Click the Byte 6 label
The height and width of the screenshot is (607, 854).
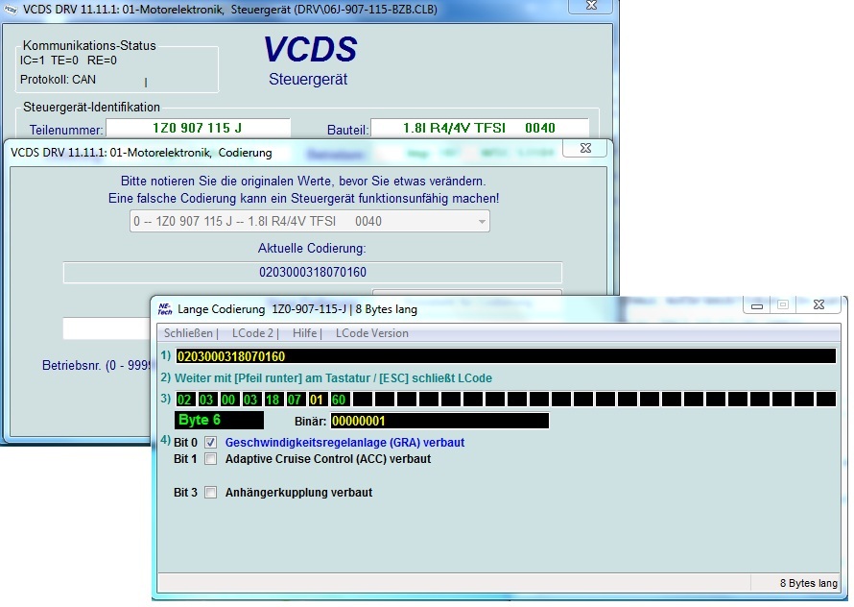coord(219,420)
